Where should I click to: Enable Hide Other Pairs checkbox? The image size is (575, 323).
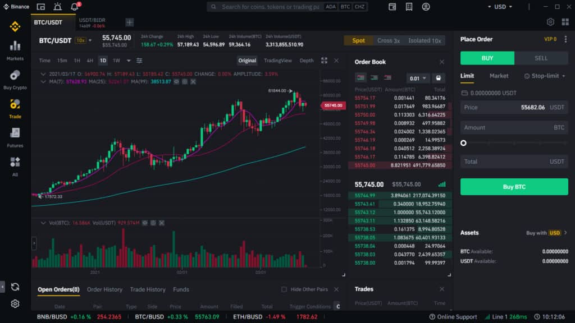284,289
